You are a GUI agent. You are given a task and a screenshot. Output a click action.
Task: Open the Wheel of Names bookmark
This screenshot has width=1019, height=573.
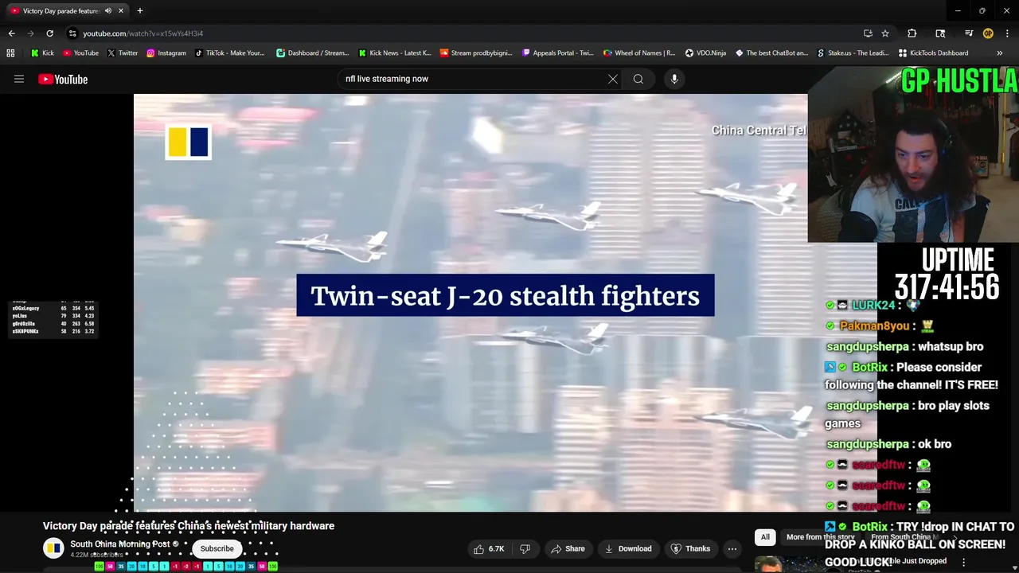[x=639, y=53]
